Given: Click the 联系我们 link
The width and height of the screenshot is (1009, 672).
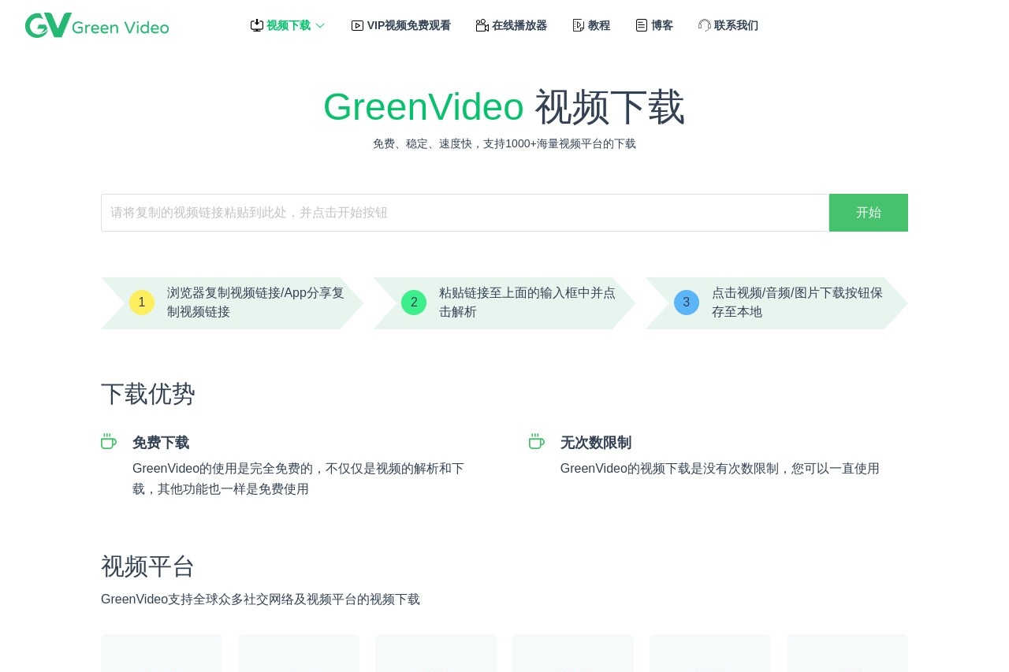Looking at the screenshot, I should (735, 25).
